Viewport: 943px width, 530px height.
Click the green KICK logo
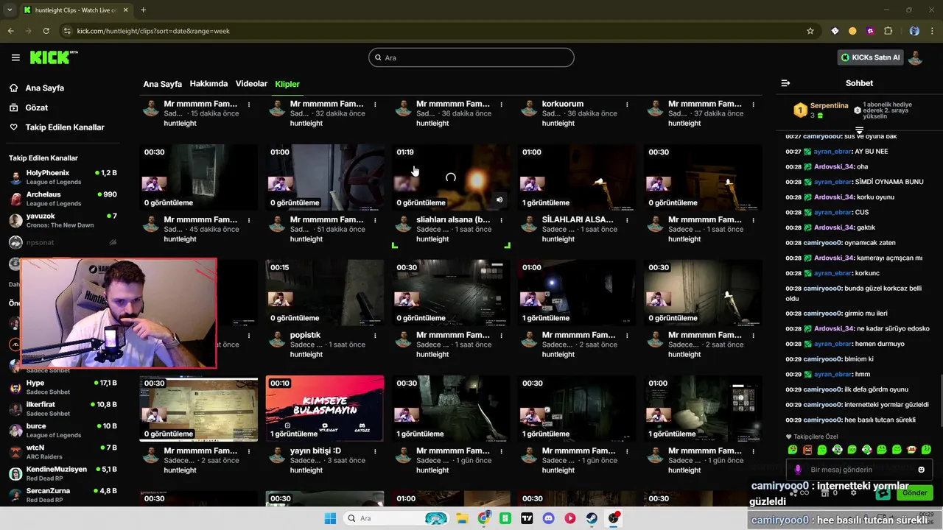click(x=54, y=57)
